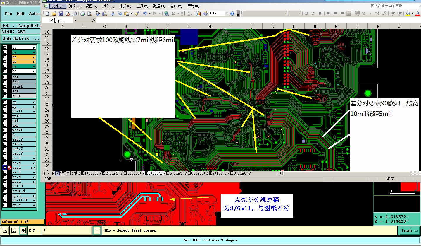Open the File menu in Graphic Editor
Viewport: 421px width, 246px height.
[x=8, y=13]
